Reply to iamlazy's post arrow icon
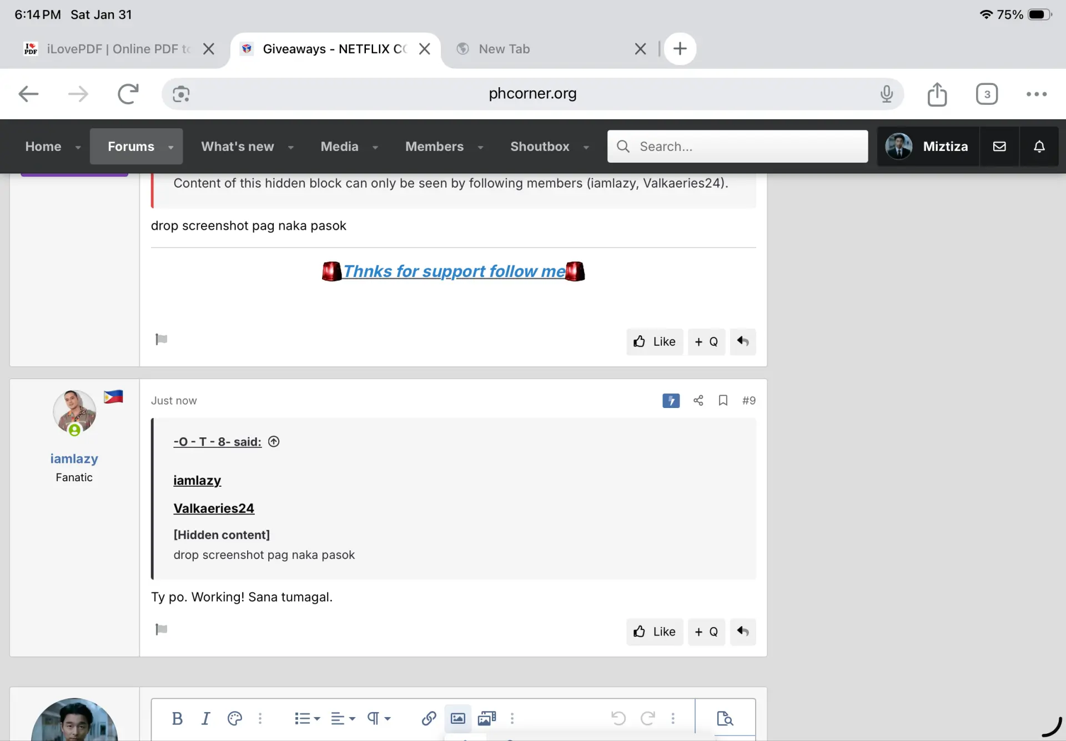 743,632
